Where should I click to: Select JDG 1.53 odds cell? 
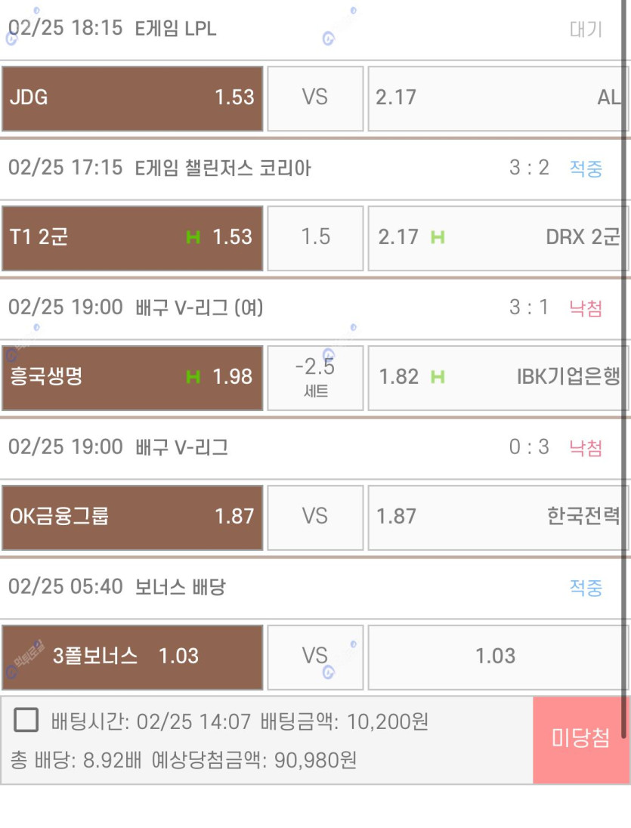132,98
